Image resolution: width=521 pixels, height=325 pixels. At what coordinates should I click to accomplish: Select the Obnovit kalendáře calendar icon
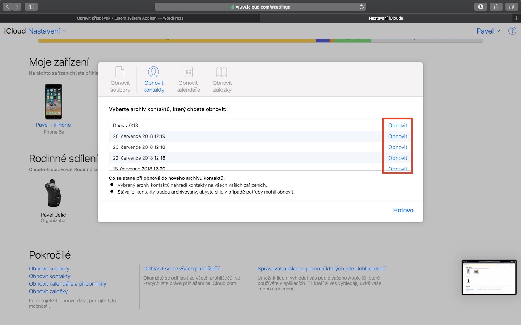pyautogui.click(x=188, y=72)
